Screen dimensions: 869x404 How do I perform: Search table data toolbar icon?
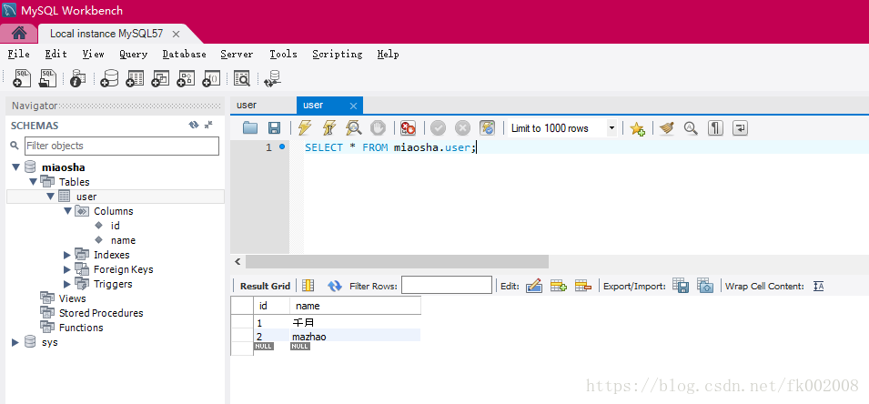click(242, 78)
